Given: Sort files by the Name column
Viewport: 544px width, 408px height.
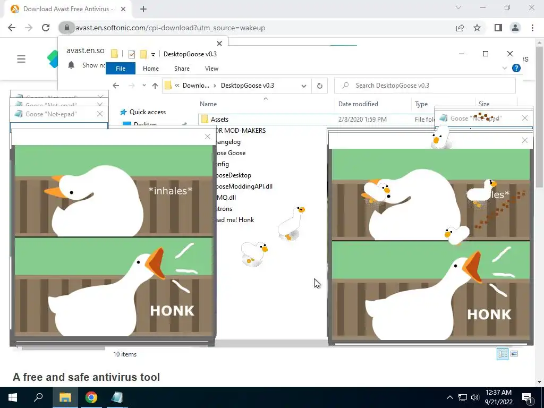Looking at the screenshot, I should [208, 104].
